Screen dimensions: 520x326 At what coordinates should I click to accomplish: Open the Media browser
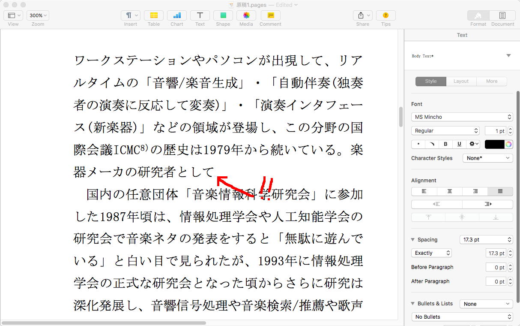(x=246, y=15)
